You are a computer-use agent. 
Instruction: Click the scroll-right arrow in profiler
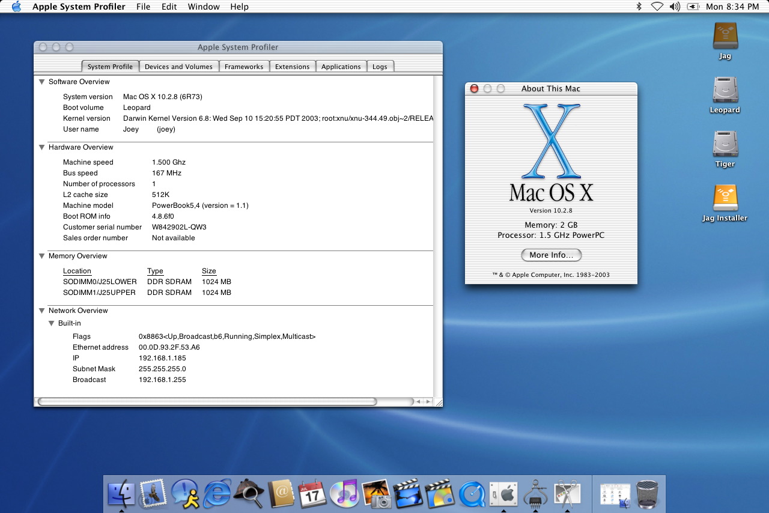(x=427, y=401)
